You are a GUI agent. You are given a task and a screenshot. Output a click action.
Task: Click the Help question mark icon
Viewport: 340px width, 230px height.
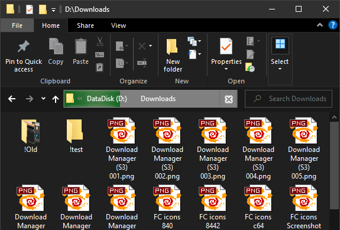tap(332, 25)
